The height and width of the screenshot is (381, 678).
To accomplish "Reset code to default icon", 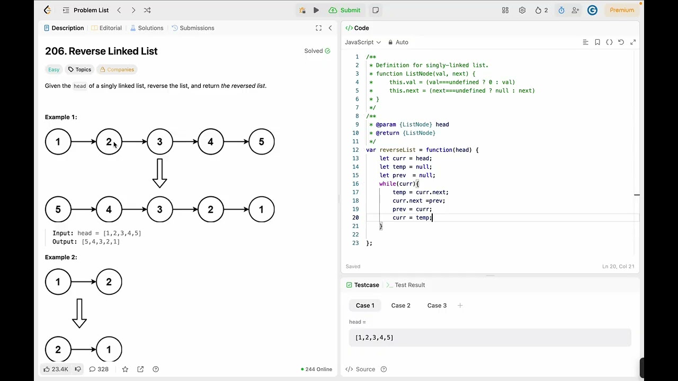I will tap(621, 42).
